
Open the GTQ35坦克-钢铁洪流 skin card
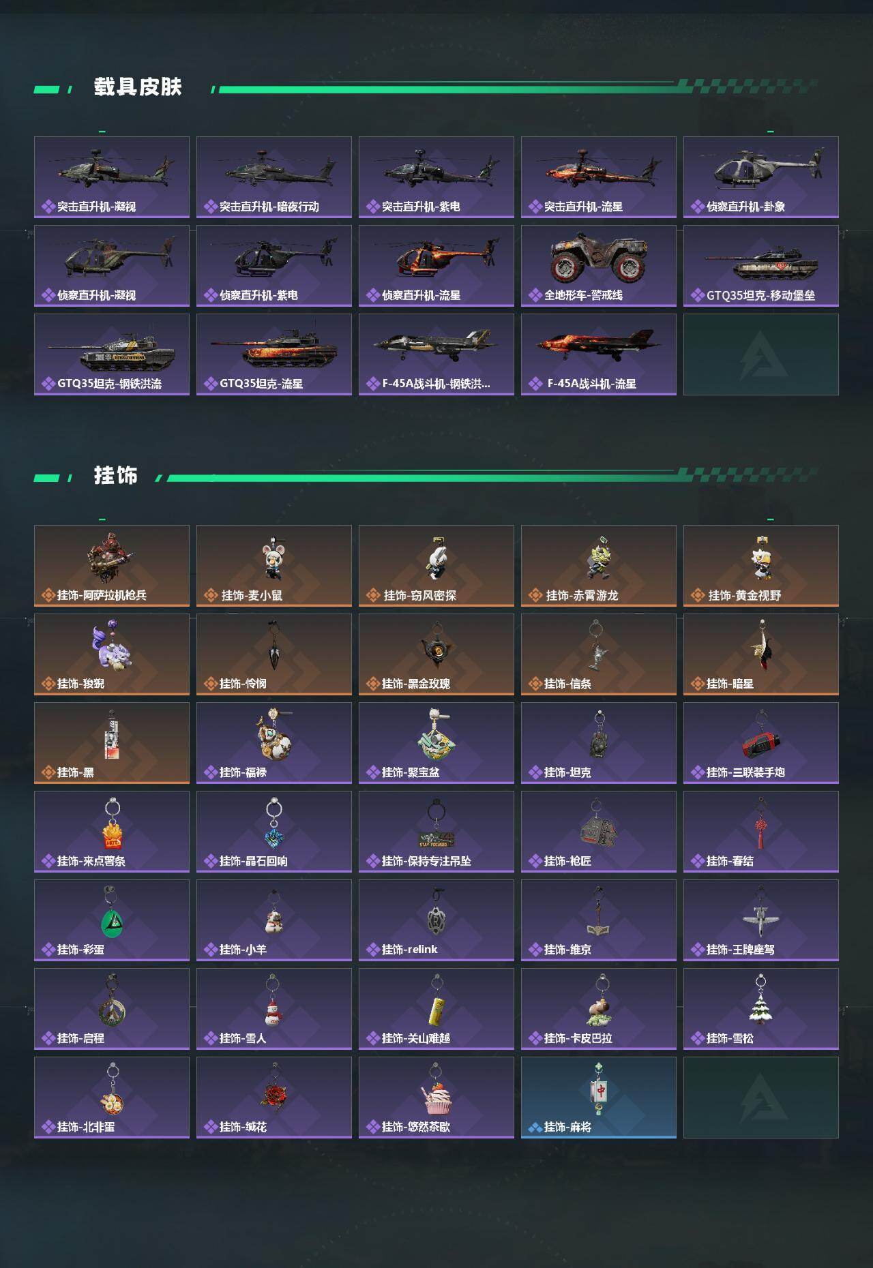[112, 354]
